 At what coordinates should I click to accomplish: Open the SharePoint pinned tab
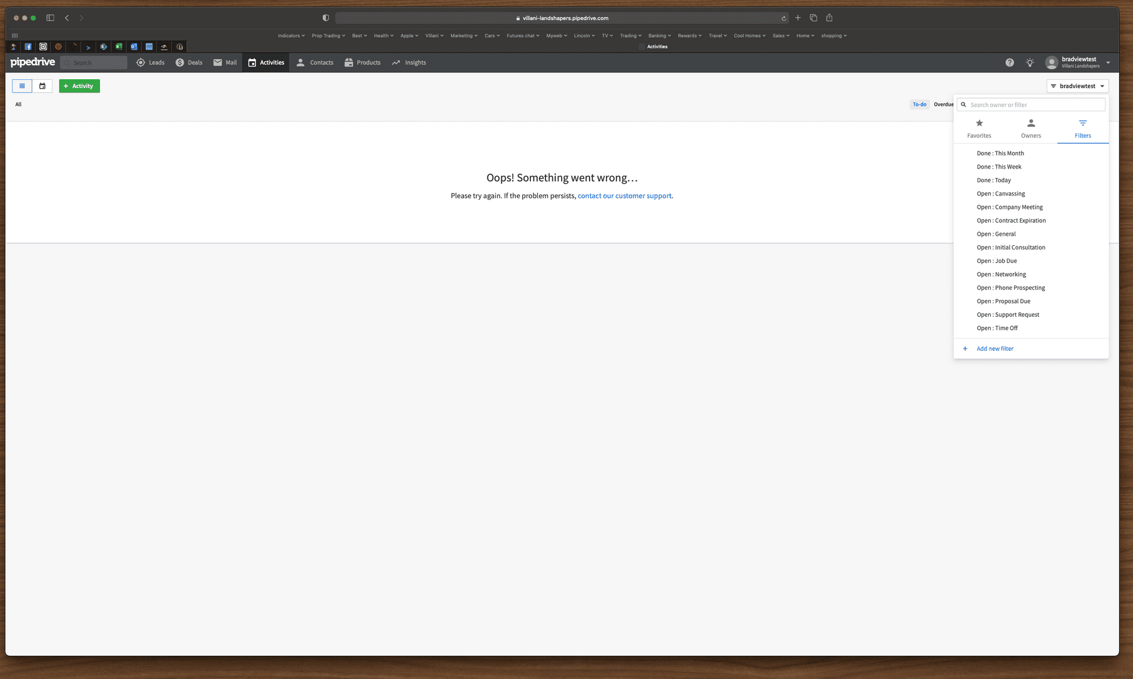104,47
